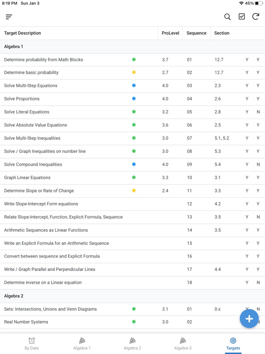Tap N flag in Solve Literal Equations row

258,112
